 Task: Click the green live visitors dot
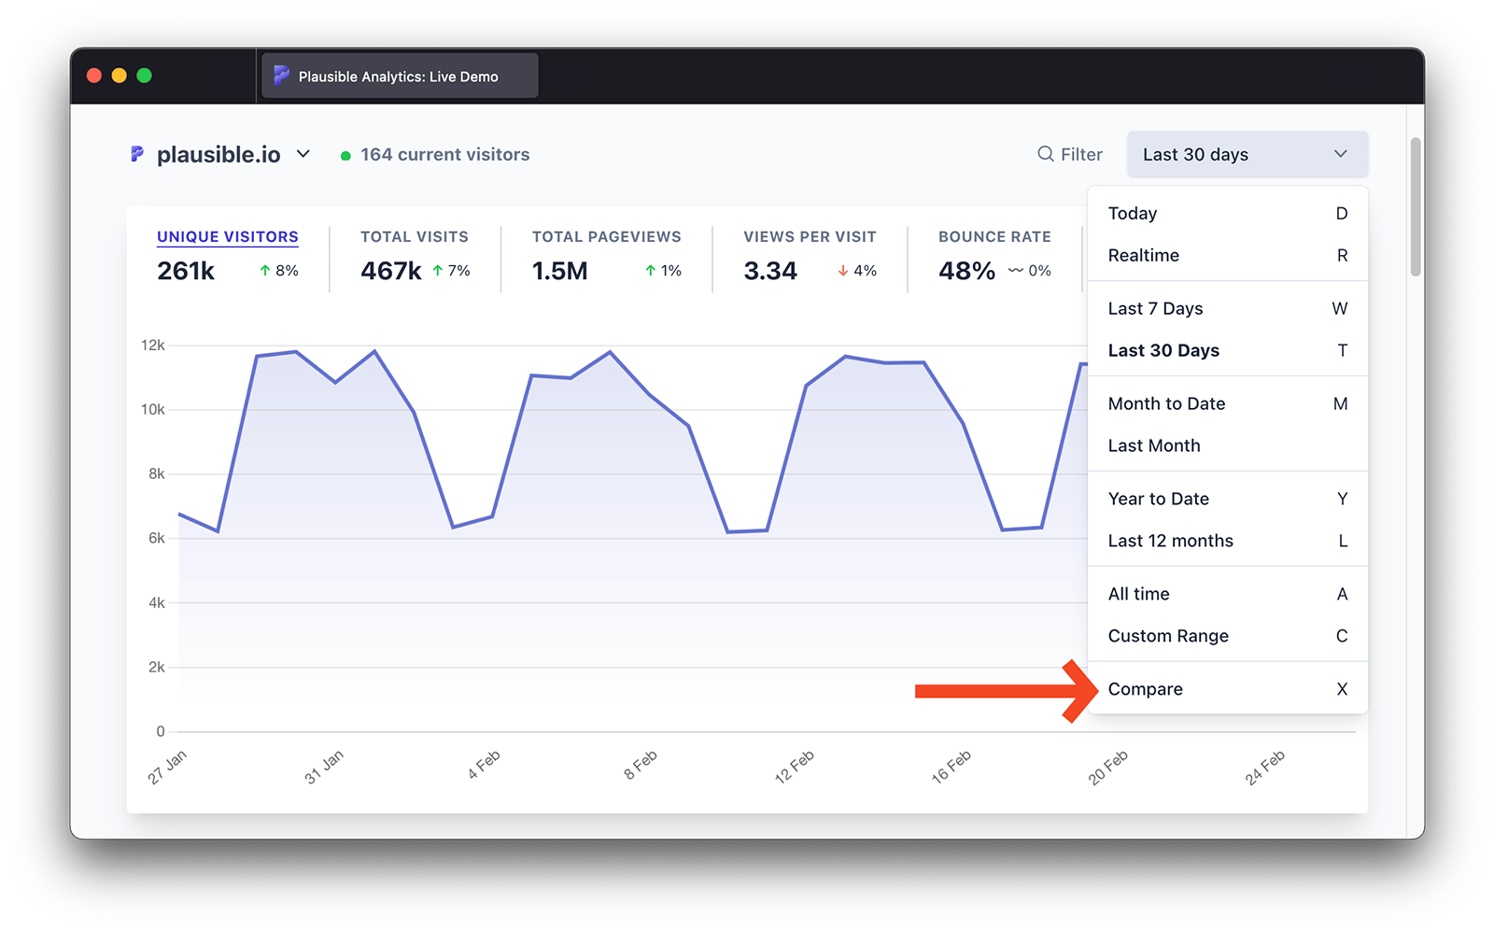point(345,156)
